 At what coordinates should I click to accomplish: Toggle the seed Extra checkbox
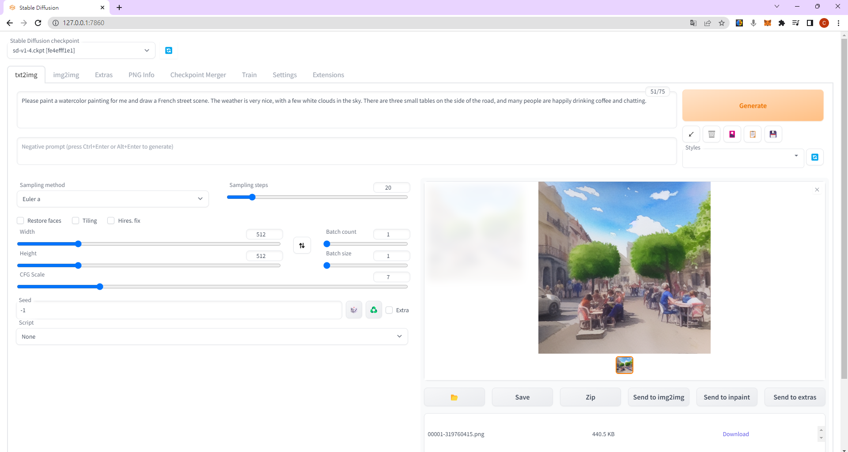(x=389, y=310)
